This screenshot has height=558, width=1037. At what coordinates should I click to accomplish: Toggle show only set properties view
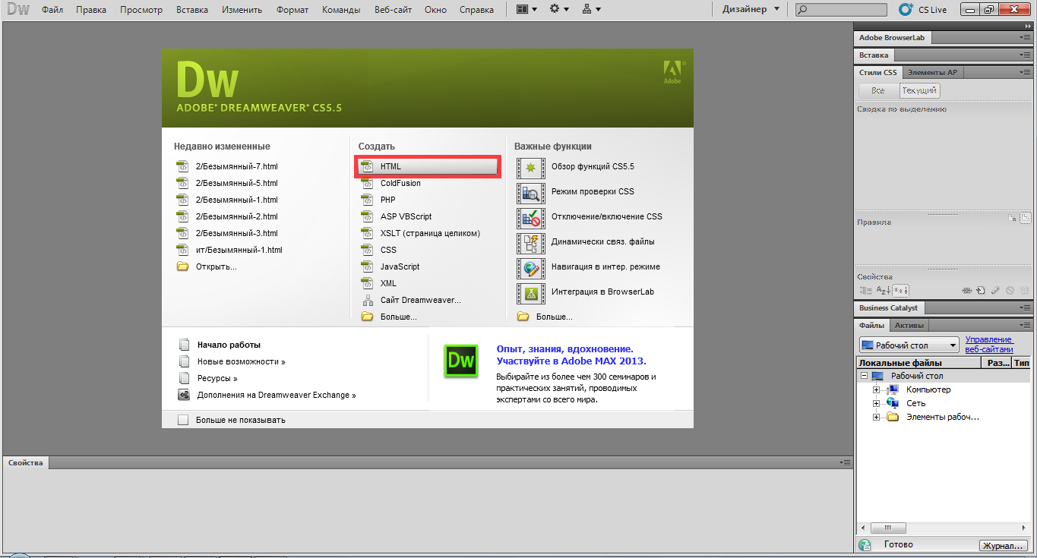pyautogui.click(x=900, y=290)
